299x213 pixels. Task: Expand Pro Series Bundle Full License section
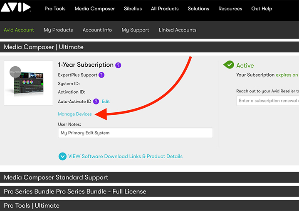coord(150,191)
